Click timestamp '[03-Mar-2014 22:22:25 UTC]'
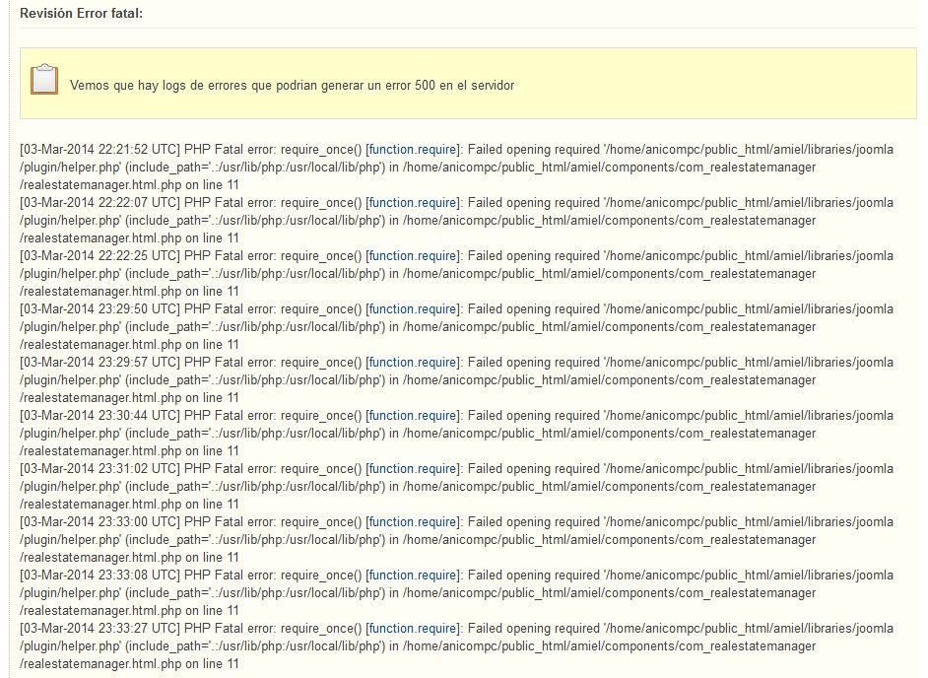928x678 pixels. pos(100,256)
